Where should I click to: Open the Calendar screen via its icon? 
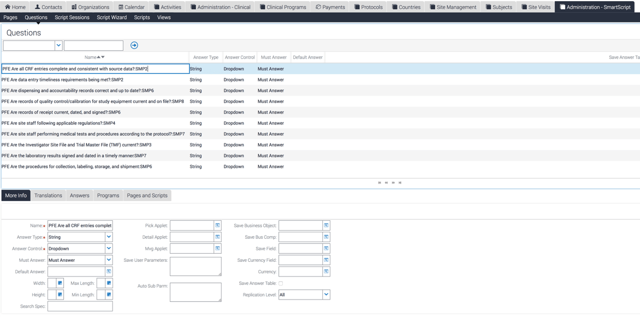tap(120, 7)
